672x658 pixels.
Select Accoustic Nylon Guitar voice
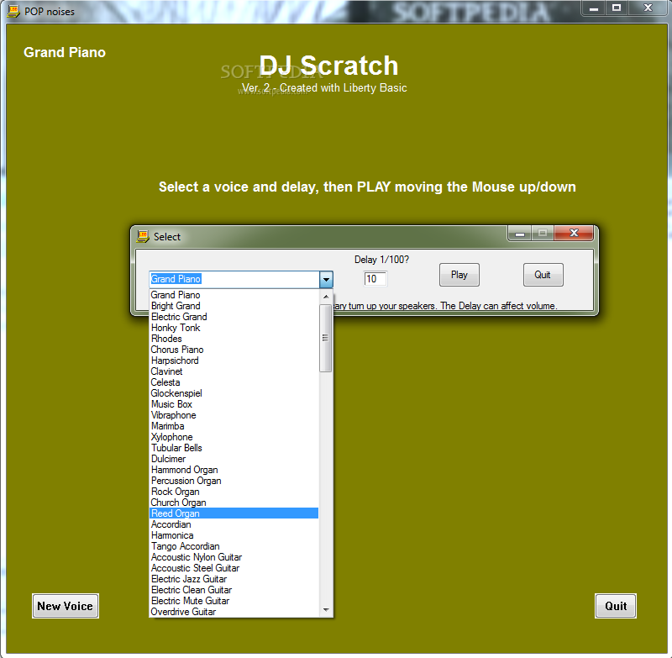tap(234, 557)
